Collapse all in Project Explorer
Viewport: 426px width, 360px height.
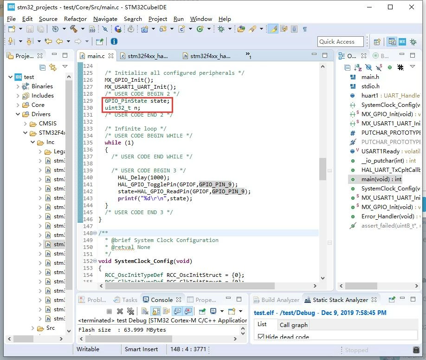[42, 67]
